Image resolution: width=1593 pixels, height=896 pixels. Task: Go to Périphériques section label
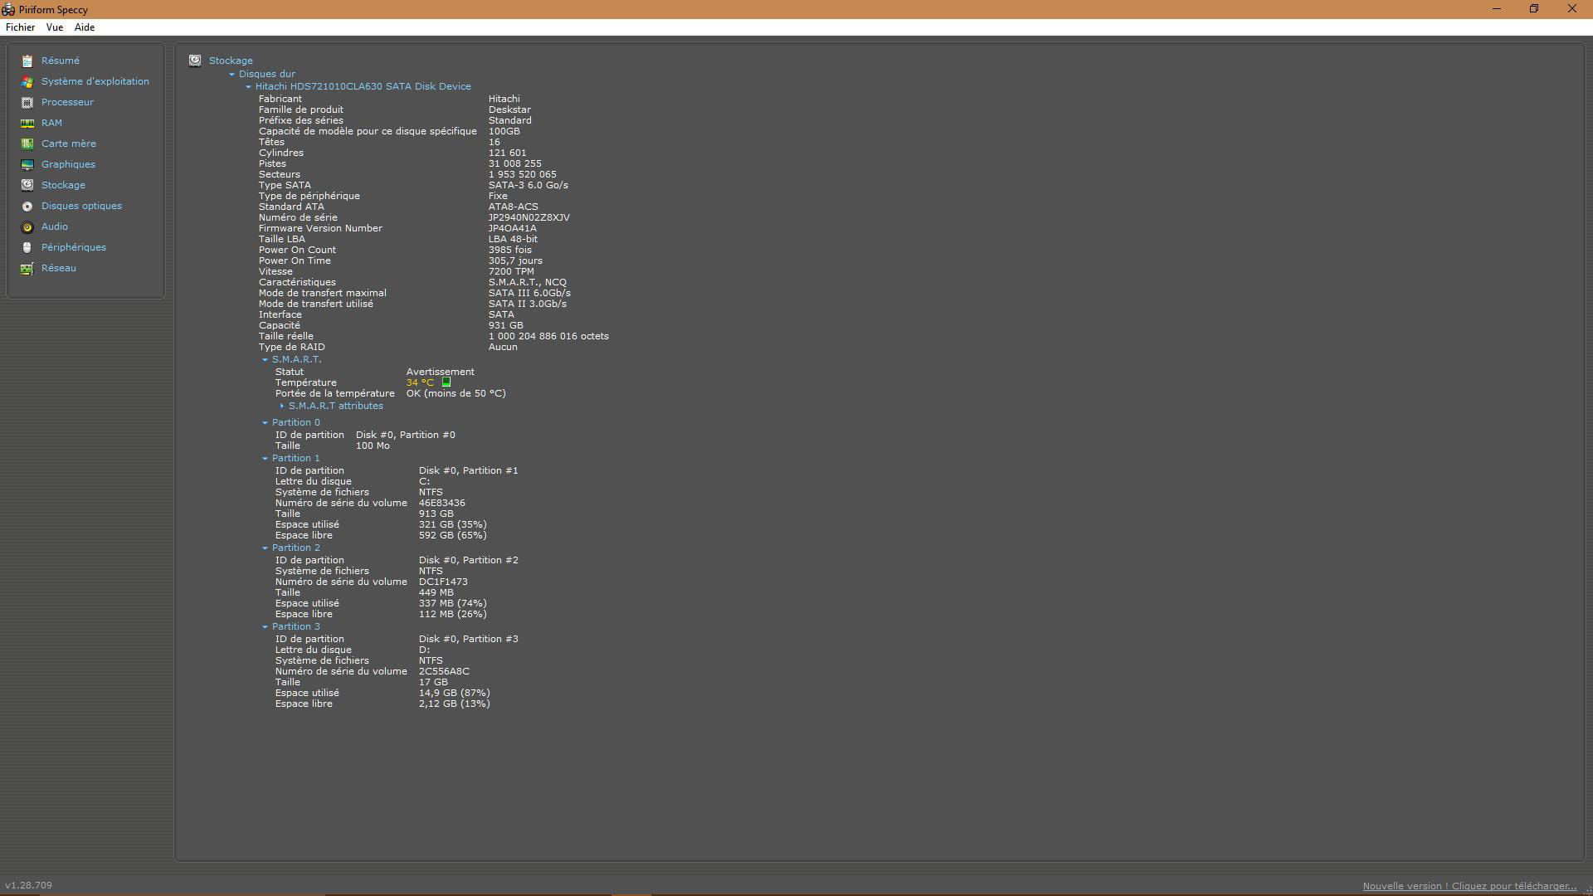pyautogui.click(x=74, y=247)
